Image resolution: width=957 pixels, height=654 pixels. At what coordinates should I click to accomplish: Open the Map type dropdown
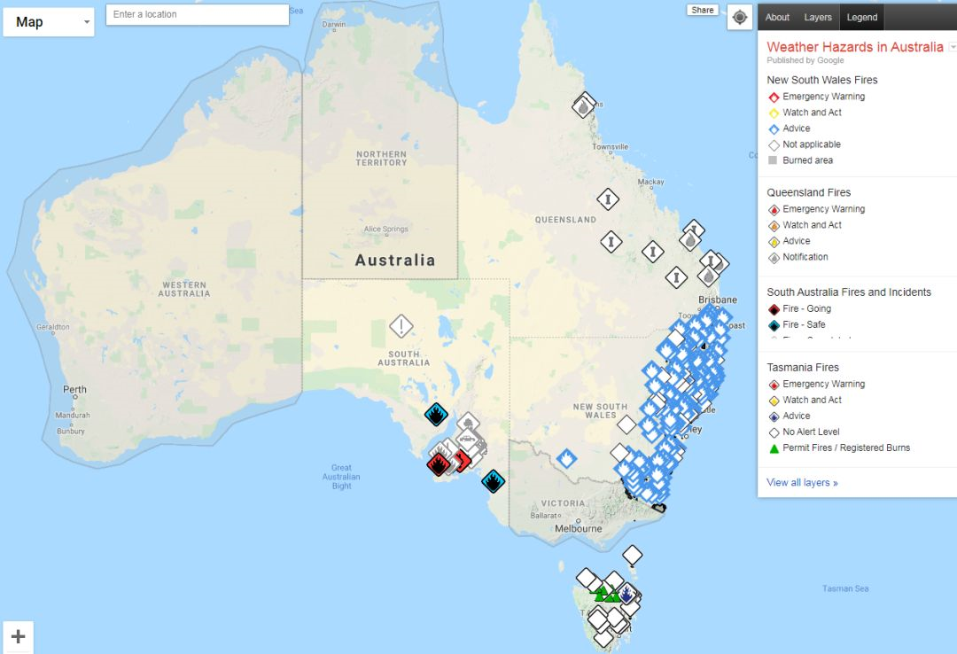[x=49, y=22]
